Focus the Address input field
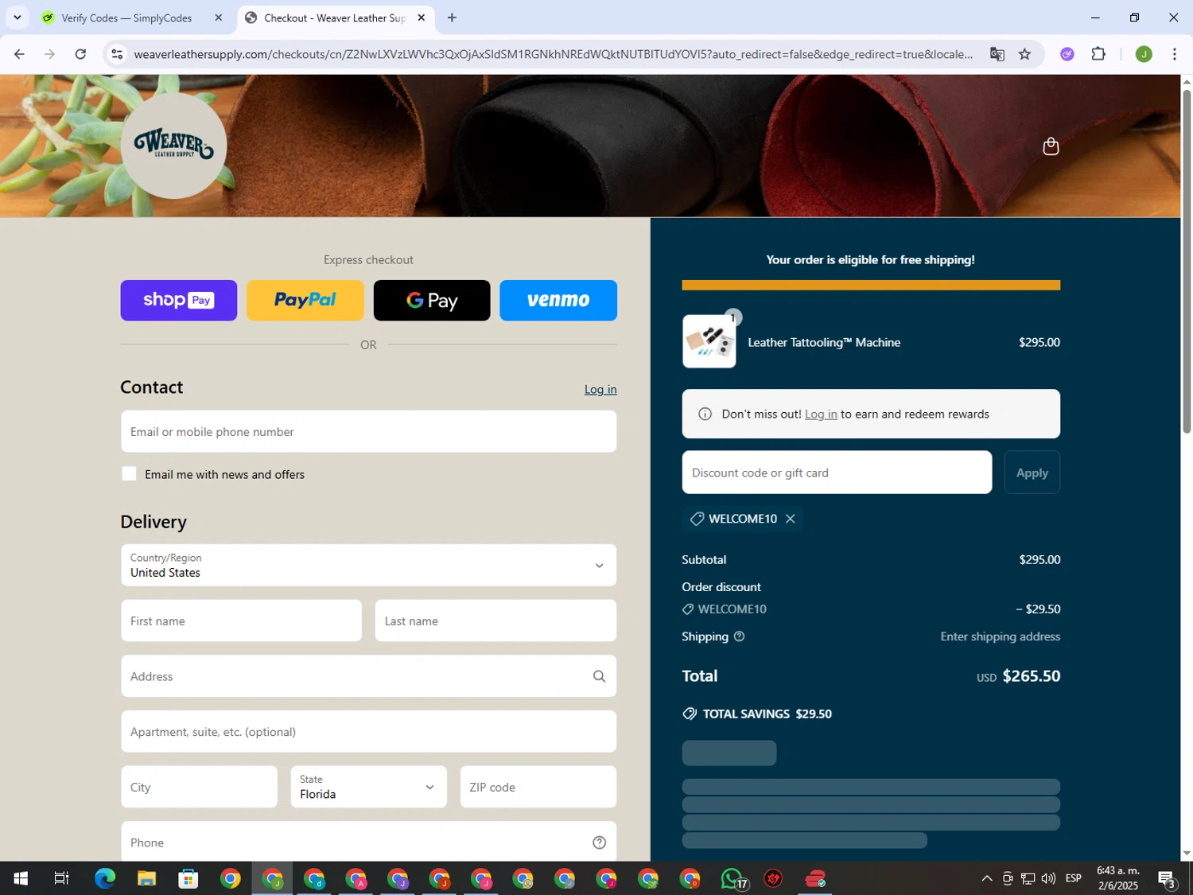The image size is (1193, 895). 368,676
